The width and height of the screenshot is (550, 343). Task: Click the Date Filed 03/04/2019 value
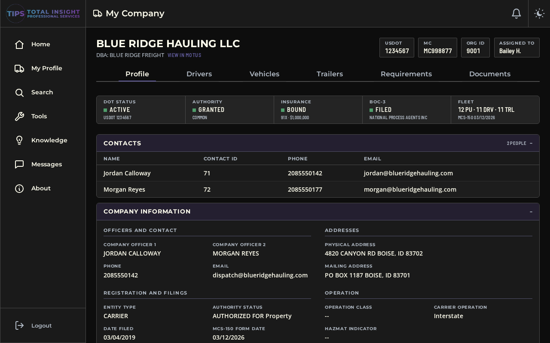coord(119,337)
